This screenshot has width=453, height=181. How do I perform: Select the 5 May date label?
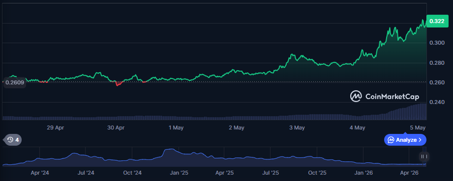point(418,128)
